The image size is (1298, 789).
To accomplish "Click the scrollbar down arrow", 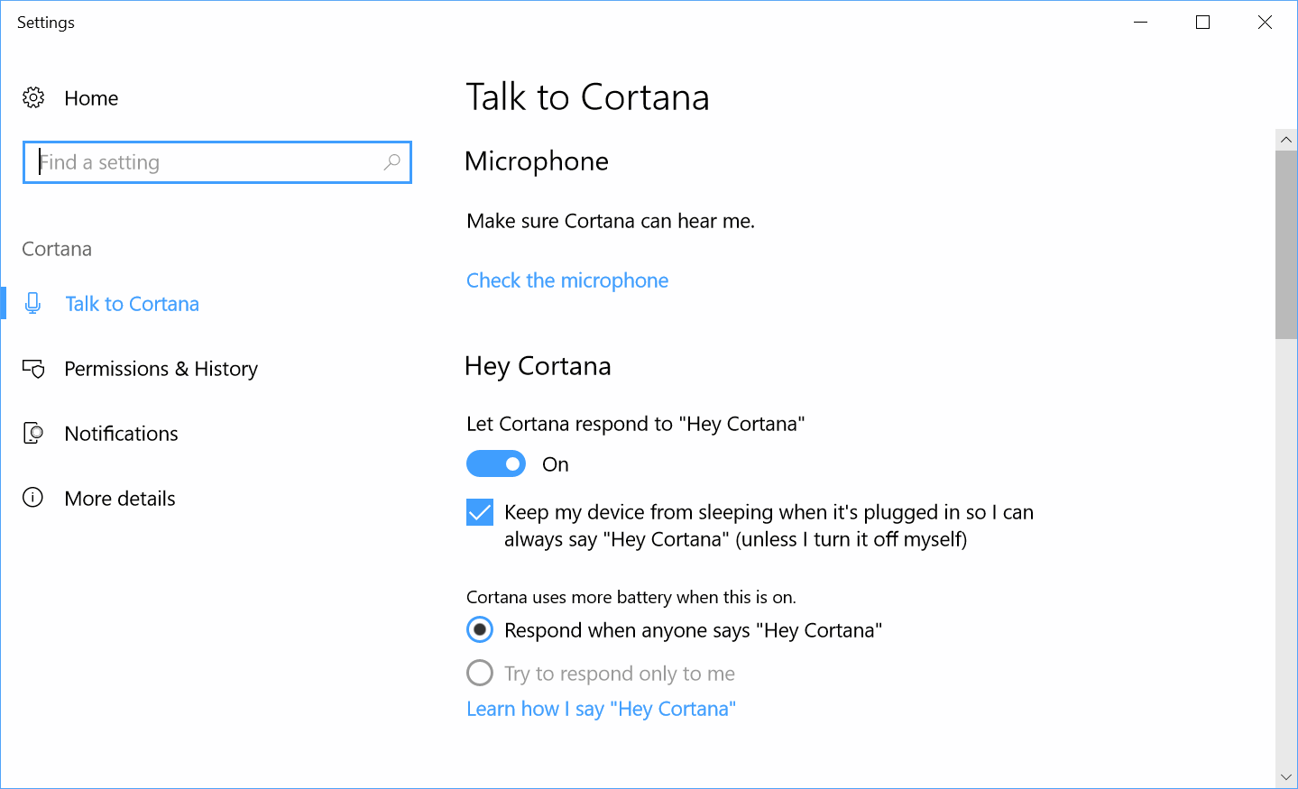I will 1286,776.
